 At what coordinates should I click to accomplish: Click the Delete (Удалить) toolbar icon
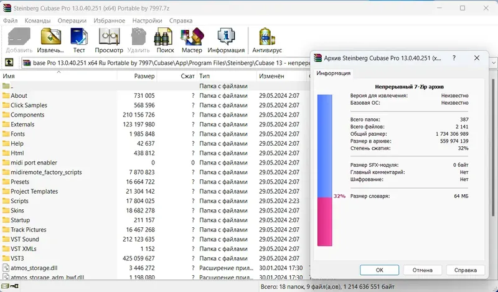pyautogui.click(x=138, y=40)
